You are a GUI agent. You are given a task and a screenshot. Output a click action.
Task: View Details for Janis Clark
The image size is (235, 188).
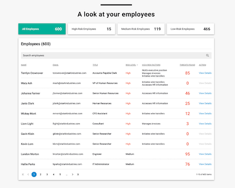pyautogui.click(x=205, y=103)
